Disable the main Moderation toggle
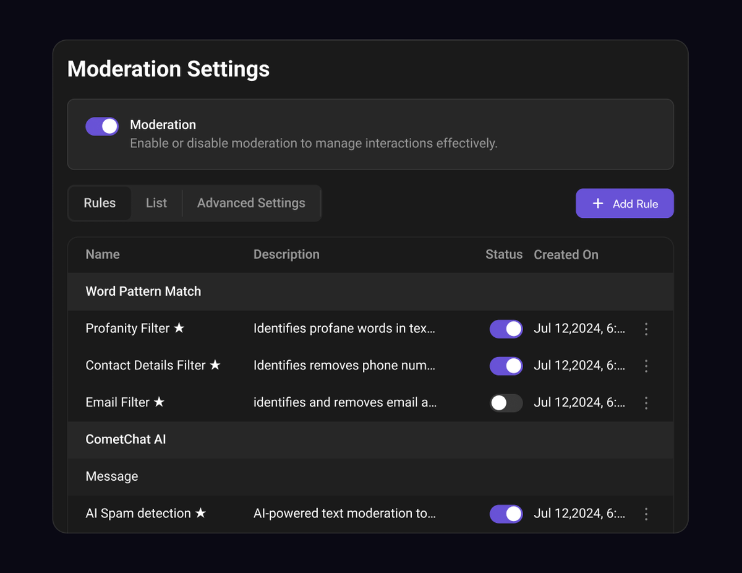The image size is (742, 573). pos(102,126)
